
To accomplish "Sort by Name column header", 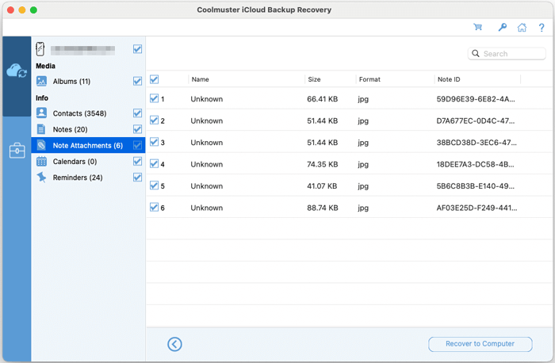I will click(200, 79).
